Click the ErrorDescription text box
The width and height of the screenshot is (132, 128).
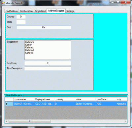pyautogui.click(x=48, y=68)
